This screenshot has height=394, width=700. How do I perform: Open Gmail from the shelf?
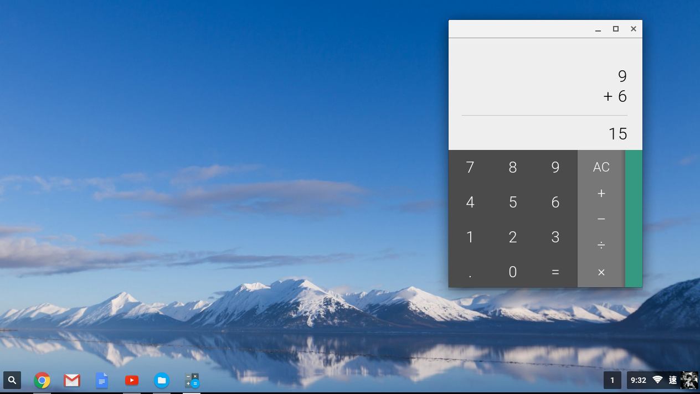72,380
